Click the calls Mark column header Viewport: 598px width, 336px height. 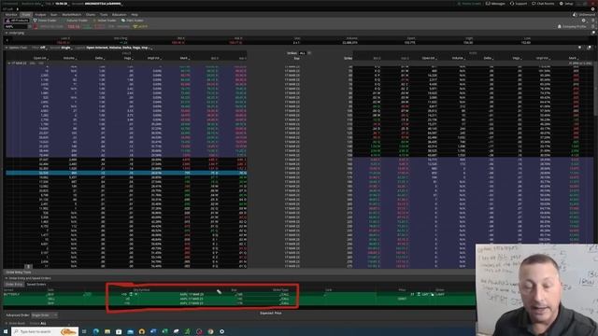(185, 58)
